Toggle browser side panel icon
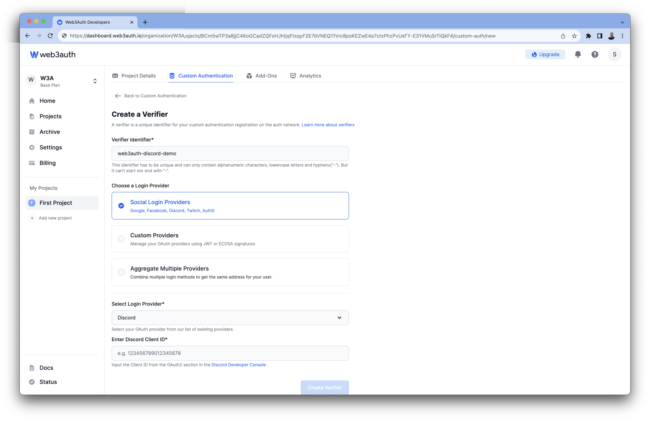This screenshot has width=650, height=421. [x=600, y=36]
